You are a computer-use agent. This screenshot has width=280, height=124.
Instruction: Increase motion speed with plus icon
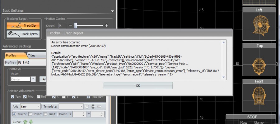coord(106,25)
